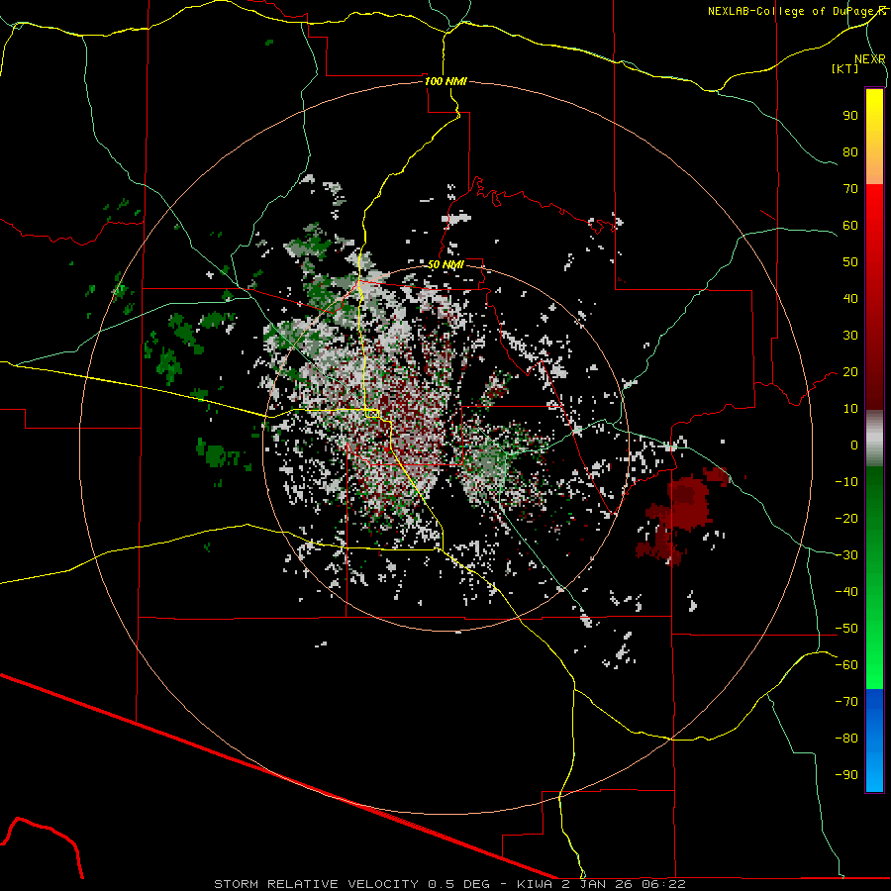Image resolution: width=891 pixels, height=891 pixels.
Task: Click the blue bottom segment of the color bar
Action: (874, 740)
